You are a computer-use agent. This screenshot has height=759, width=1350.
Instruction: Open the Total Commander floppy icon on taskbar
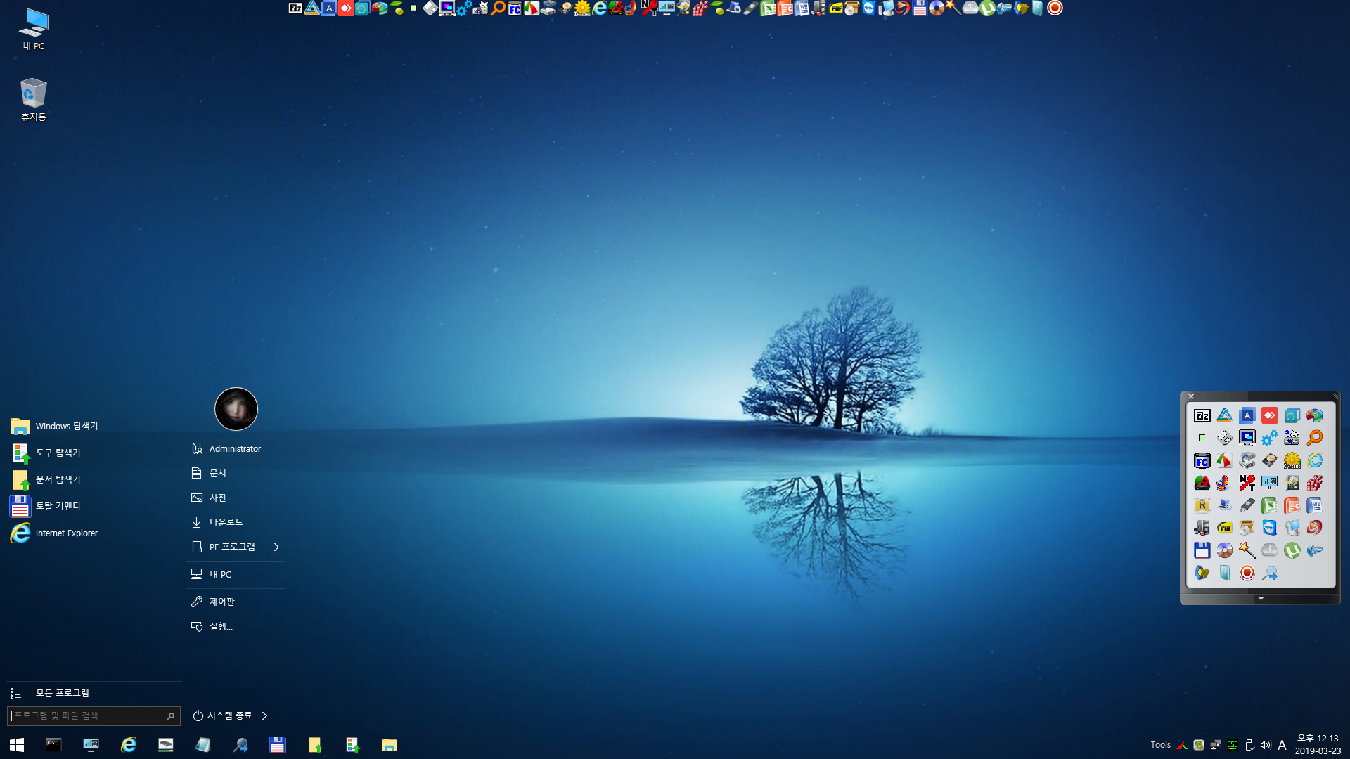coord(277,744)
